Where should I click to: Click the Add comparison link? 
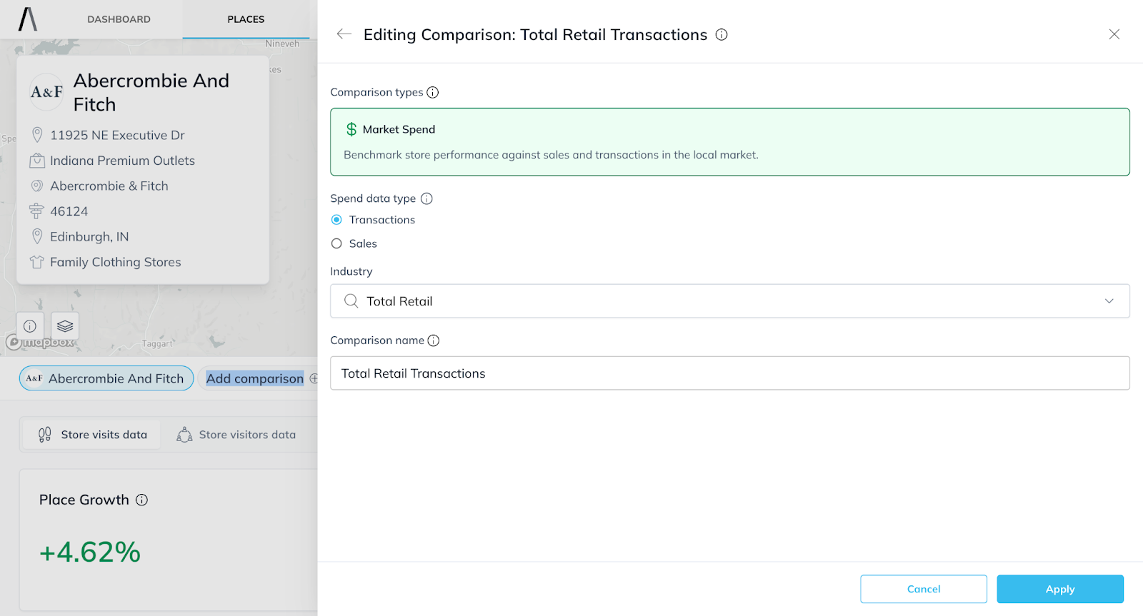[255, 378]
